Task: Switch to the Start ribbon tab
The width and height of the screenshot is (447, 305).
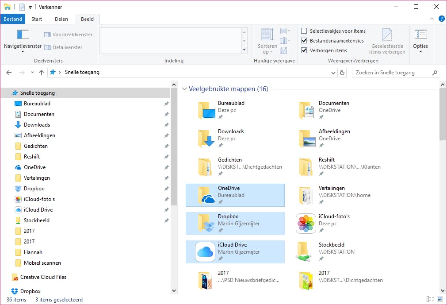Action: 37,19
